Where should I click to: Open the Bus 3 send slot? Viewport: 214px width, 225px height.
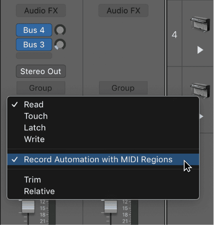tap(34, 45)
